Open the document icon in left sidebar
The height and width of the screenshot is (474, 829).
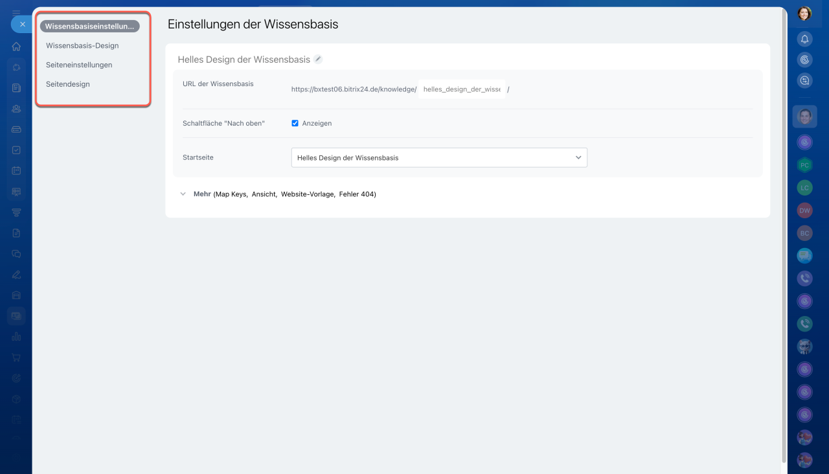(x=16, y=233)
